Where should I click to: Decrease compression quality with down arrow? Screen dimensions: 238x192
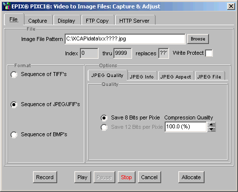tap(211, 129)
